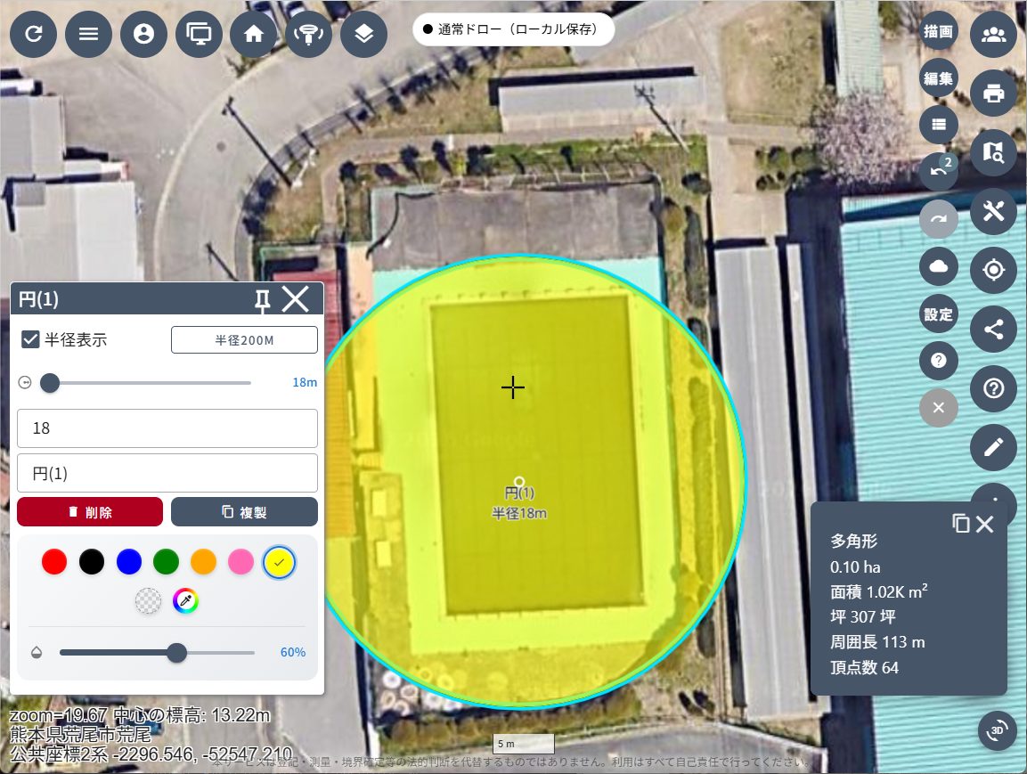The width and height of the screenshot is (1027, 774).
Task: Open the 設定 settings menu
Action: (x=938, y=314)
